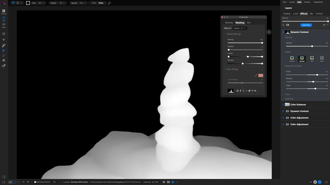The height and width of the screenshot is (185, 330).
Task: Open the Develop tab
Action: point(287,13)
